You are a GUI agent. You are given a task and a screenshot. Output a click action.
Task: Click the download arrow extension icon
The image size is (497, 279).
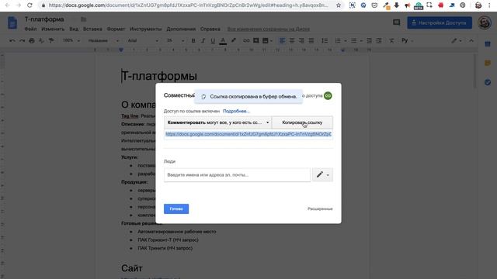point(397,5)
